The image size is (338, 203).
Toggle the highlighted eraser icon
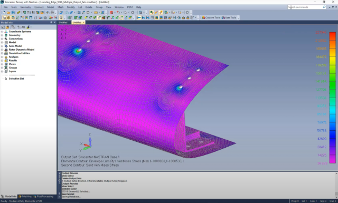pyautogui.click(x=161, y=13)
